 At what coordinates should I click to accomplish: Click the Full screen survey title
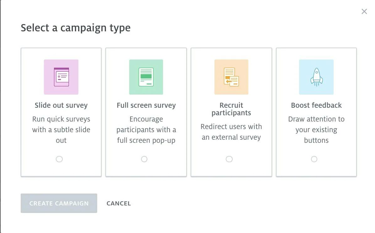coord(146,106)
